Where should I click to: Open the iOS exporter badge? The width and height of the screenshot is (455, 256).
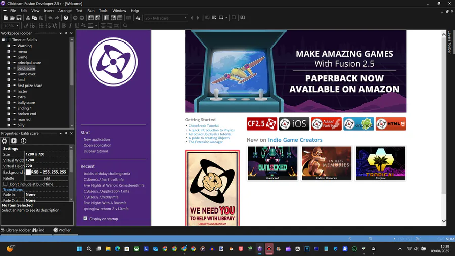tap(294, 124)
